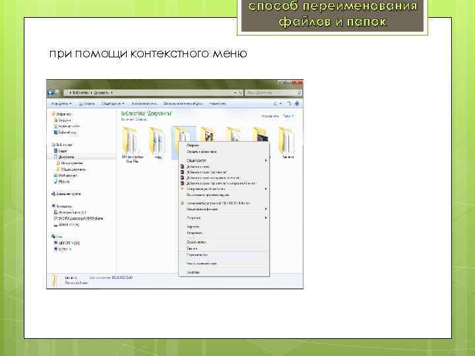Select the DVD RW drive entry
The width and height of the screenshot is (475, 356).
(79, 218)
